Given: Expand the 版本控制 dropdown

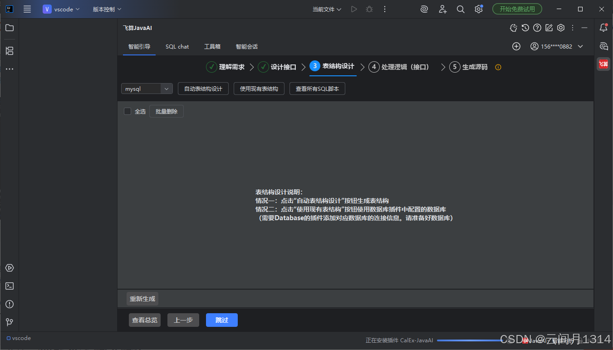Looking at the screenshot, I should coord(107,9).
